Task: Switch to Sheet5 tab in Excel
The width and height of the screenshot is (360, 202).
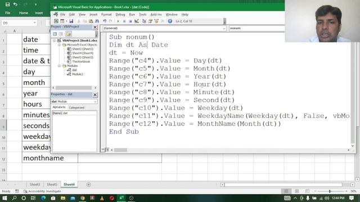Action: click(x=52, y=185)
